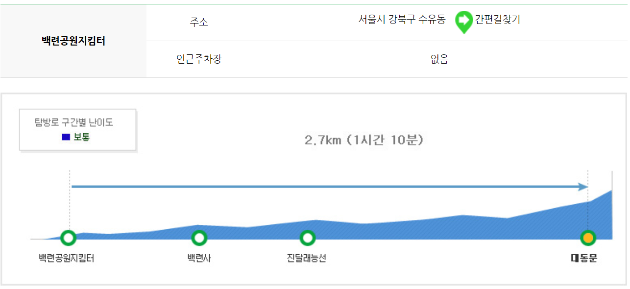Open directions via 간편길찾기 link
This screenshot has width=630, height=289.
[497, 21]
